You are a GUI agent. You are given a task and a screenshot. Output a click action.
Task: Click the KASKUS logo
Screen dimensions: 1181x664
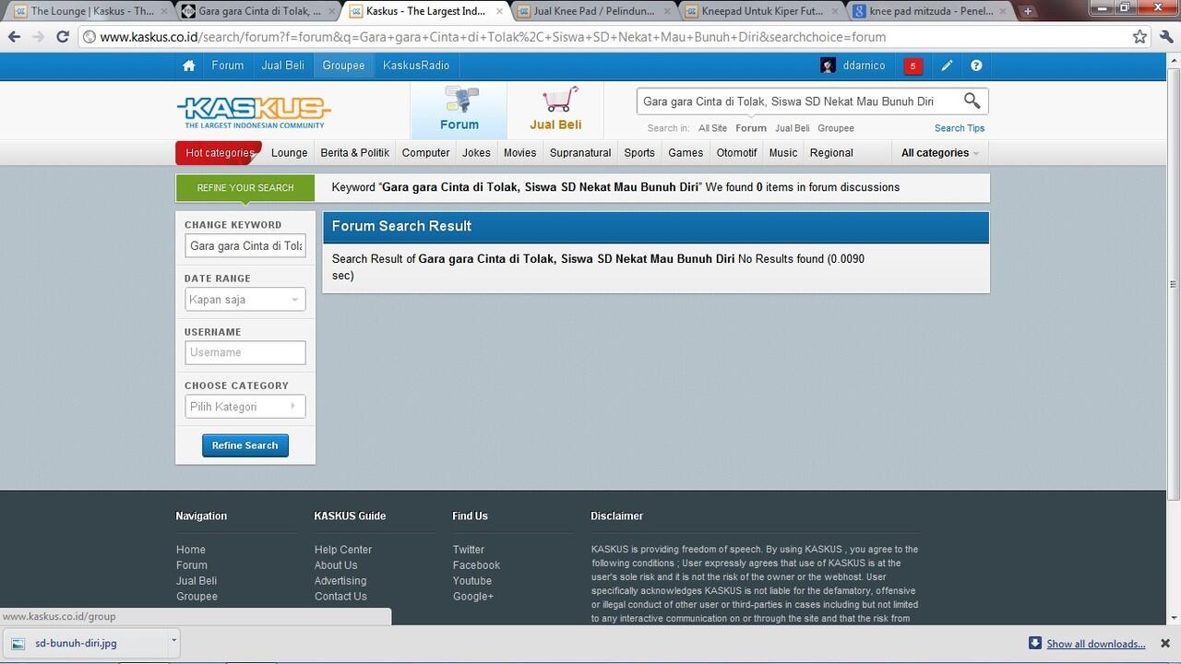coord(254,112)
